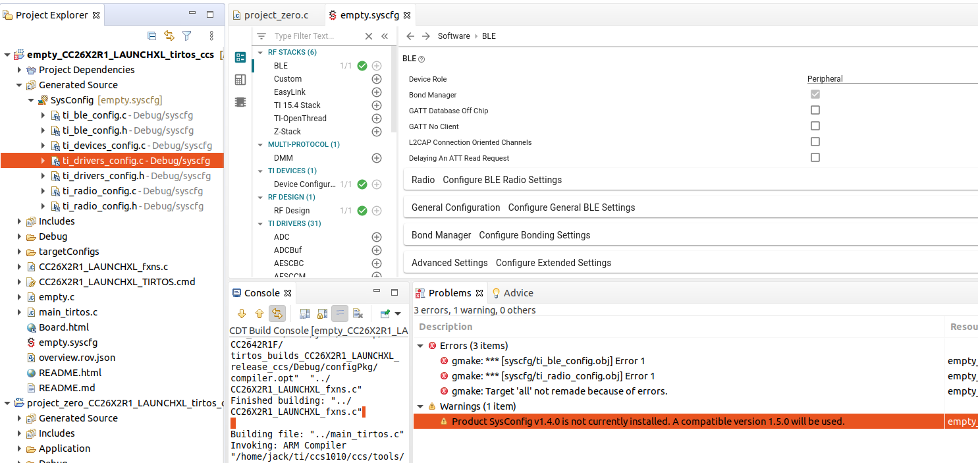Click the Type Filter Text field
The width and height of the screenshot is (978, 463).
coord(315,36)
